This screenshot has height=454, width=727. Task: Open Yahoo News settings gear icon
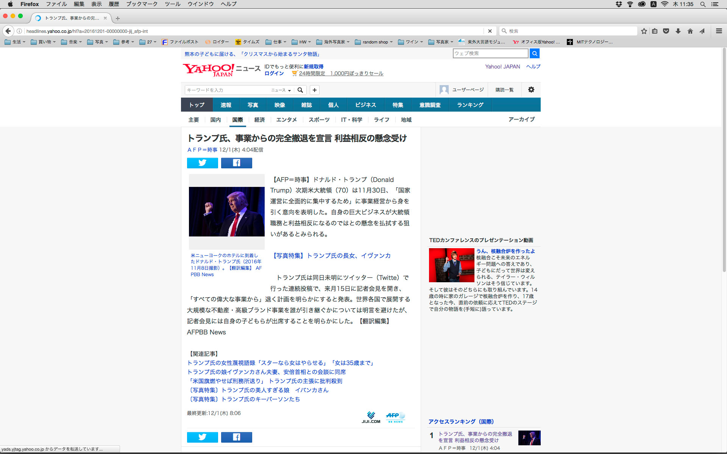[x=531, y=90]
